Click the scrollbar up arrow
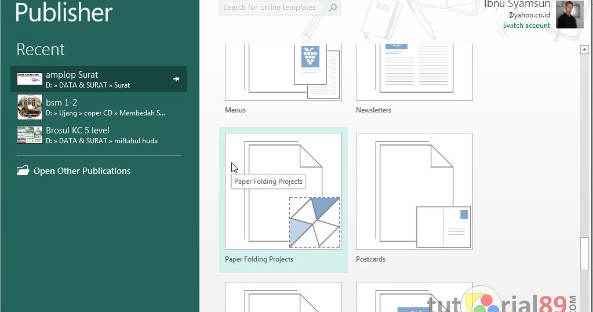593x312 pixels. (584, 49)
